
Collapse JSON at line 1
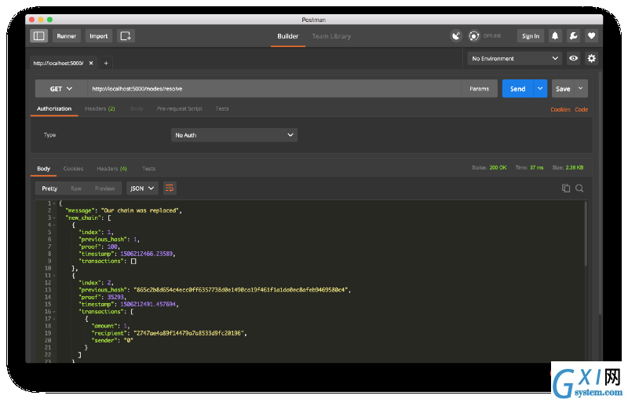54,203
